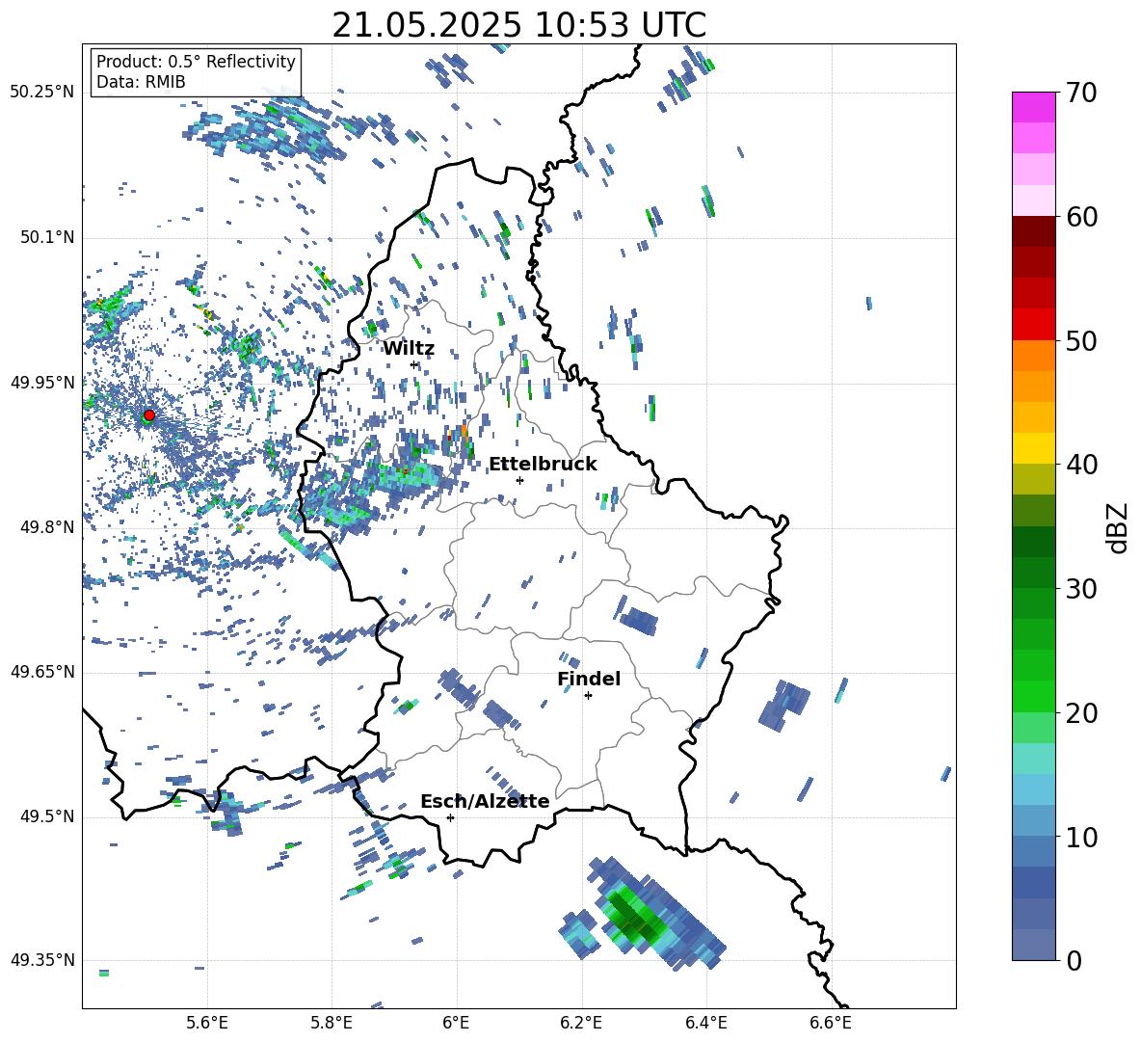1141x1042 pixels.
Task: Select the Esch/Alzette city label
Action: [485, 802]
